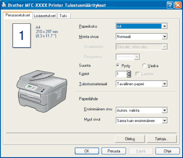Select the Vaaka orientation radio button
The width and height of the screenshot is (183, 158).
144,65
